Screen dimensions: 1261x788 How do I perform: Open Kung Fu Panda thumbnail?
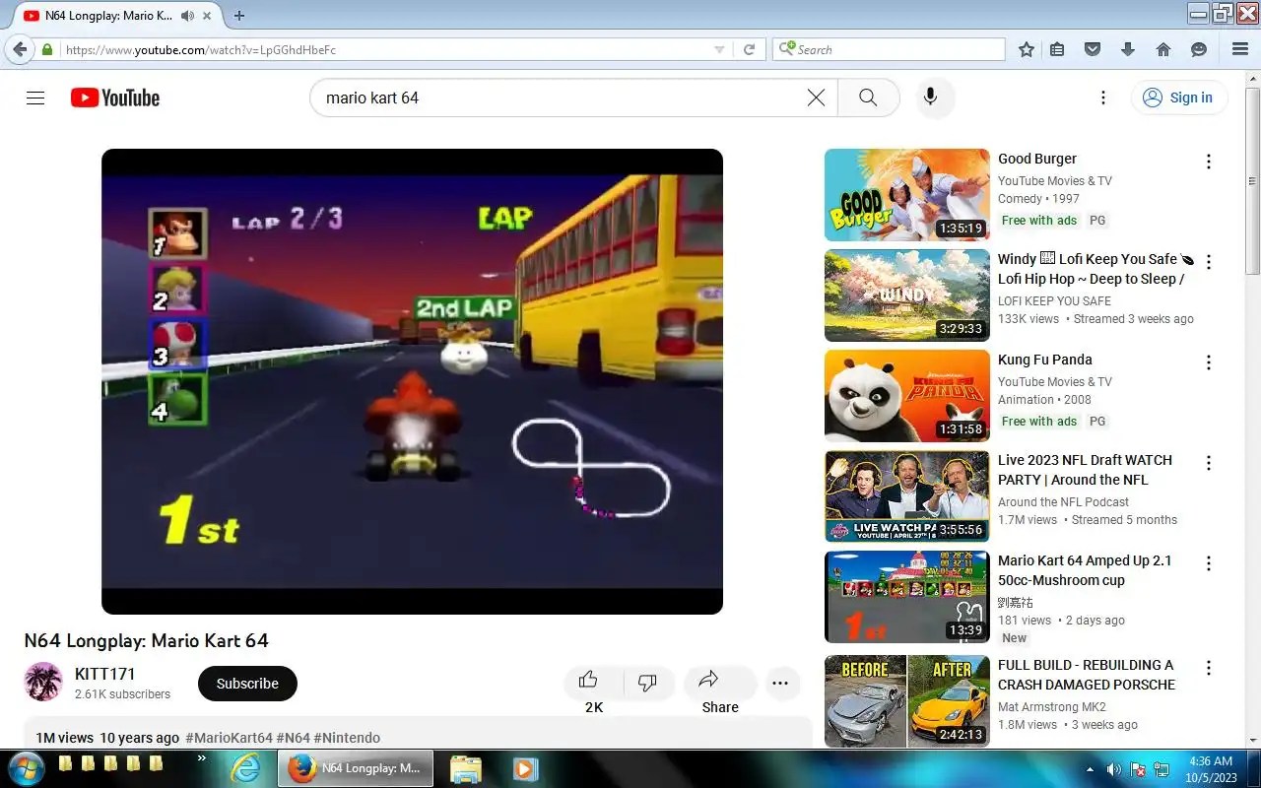[x=907, y=396]
